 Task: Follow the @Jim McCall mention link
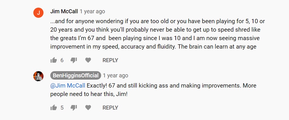(x=68, y=86)
